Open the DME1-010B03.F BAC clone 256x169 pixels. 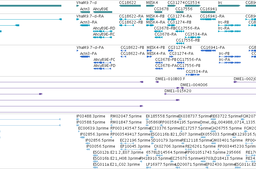(157, 82)
